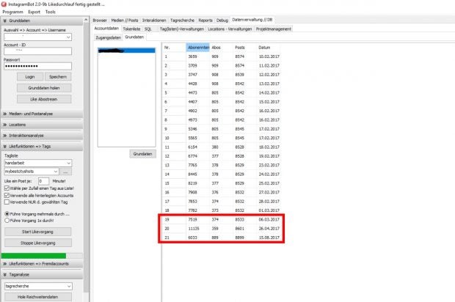Select 'Führe Vorgang 1x durch' radio button
The width and height of the screenshot is (455, 302).
[x=7, y=219]
